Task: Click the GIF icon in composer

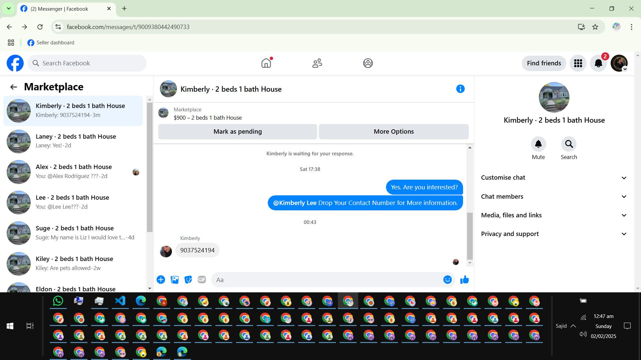Action: (x=202, y=280)
